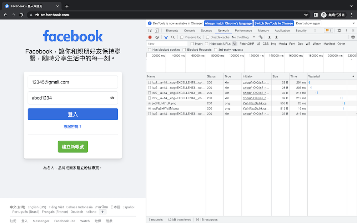The width and height of the screenshot is (357, 223).
Task: Click the network Filter text box
Action: [x=167, y=44]
